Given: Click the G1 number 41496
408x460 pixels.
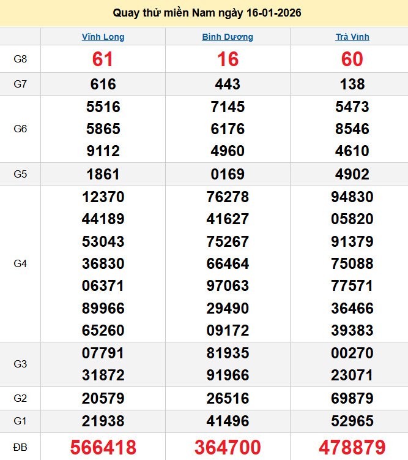Looking at the screenshot, I should (228, 421).
